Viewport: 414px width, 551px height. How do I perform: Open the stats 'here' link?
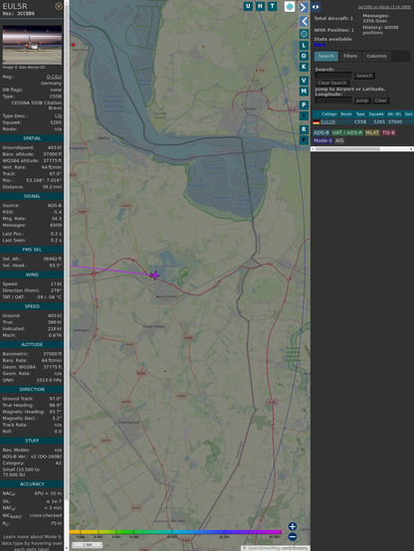(x=319, y=45)
